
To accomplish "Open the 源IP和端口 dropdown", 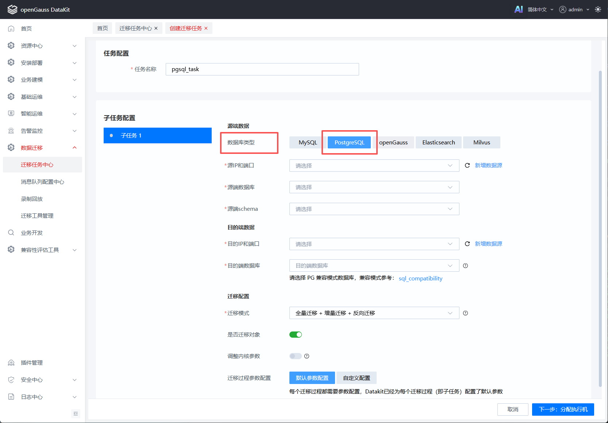I will [x=374, y=166].
